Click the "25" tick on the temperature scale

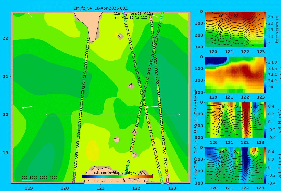pyautogui.click(x=271, y=17)
